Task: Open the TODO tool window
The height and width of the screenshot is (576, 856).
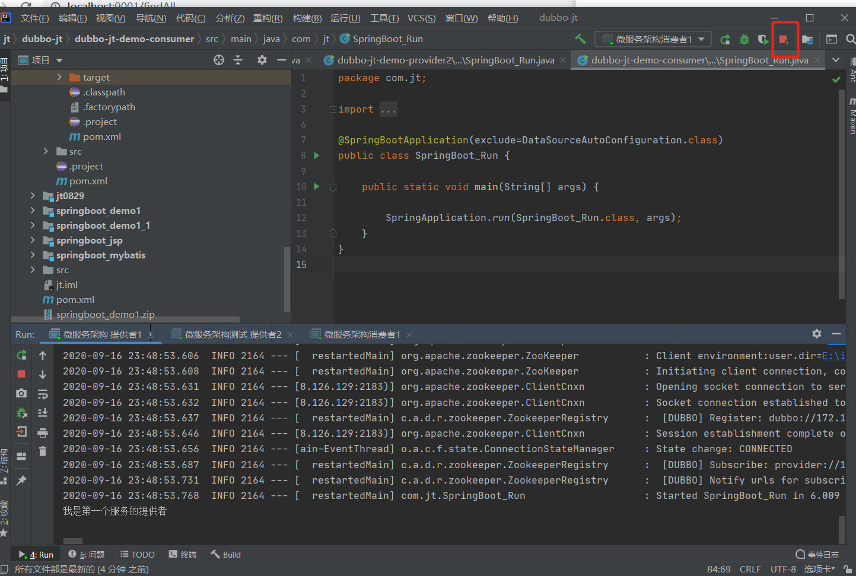Action: pyautogui.click(x=138, y=555)
